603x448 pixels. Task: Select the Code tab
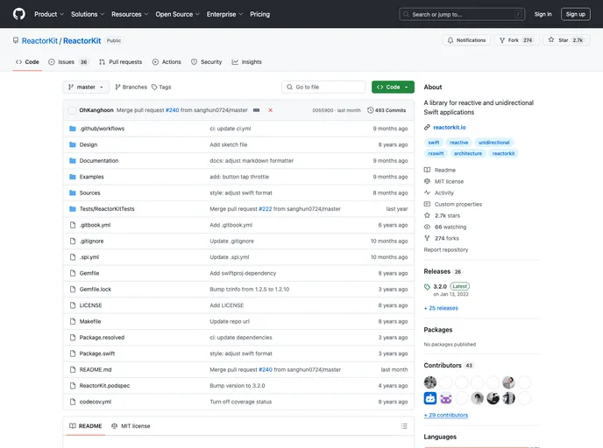point(27,62)
